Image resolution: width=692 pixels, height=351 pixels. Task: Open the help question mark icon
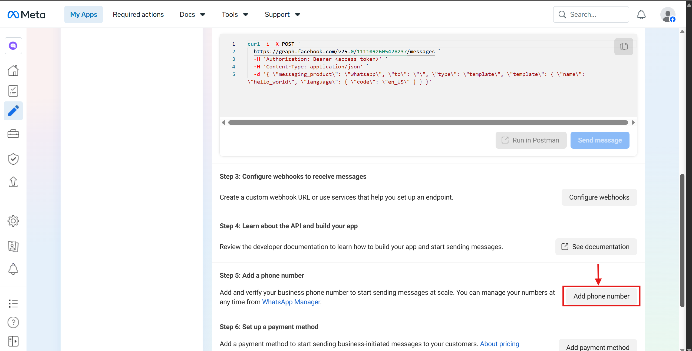pos(13,322)
